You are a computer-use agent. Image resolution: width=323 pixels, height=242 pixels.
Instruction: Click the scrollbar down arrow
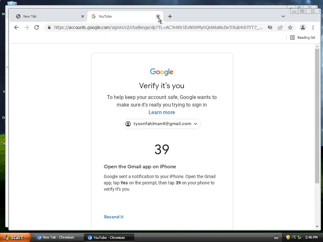point(317,227)
